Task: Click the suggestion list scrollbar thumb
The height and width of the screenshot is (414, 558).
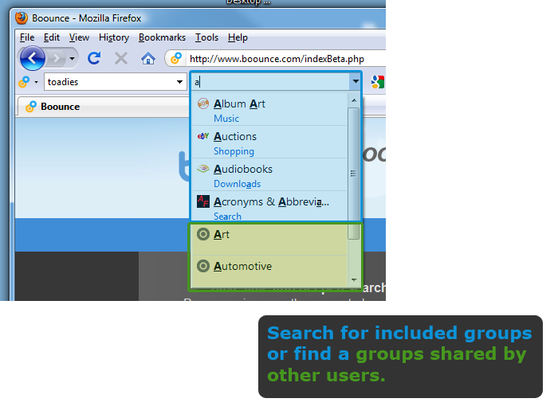Action: 353,174
